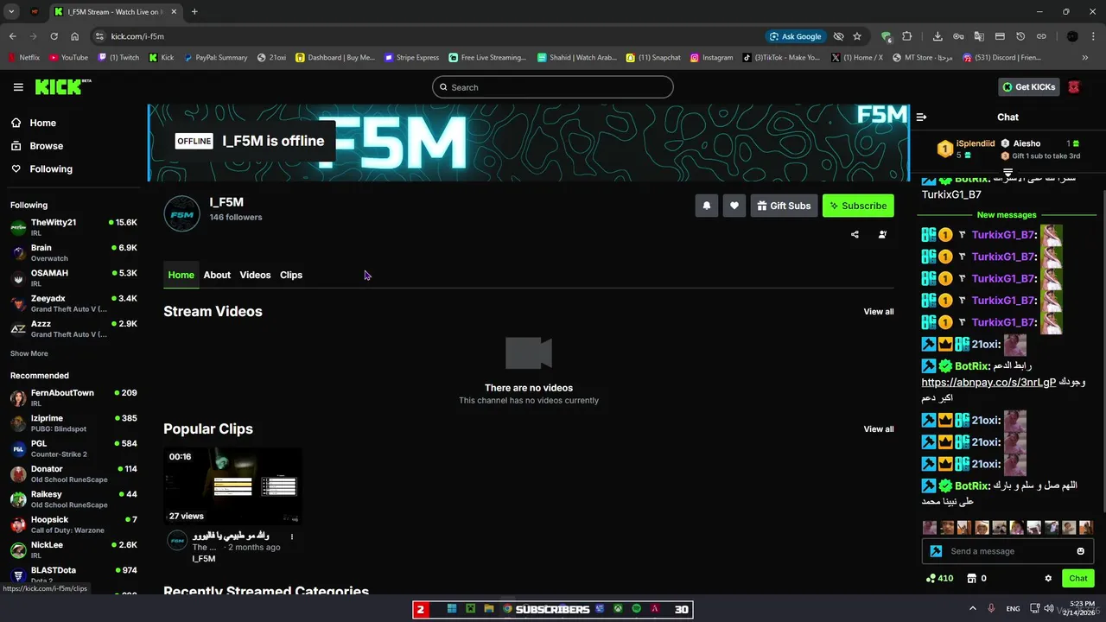
Task: Click the KICK logo
Action: (x=62, y=86)
